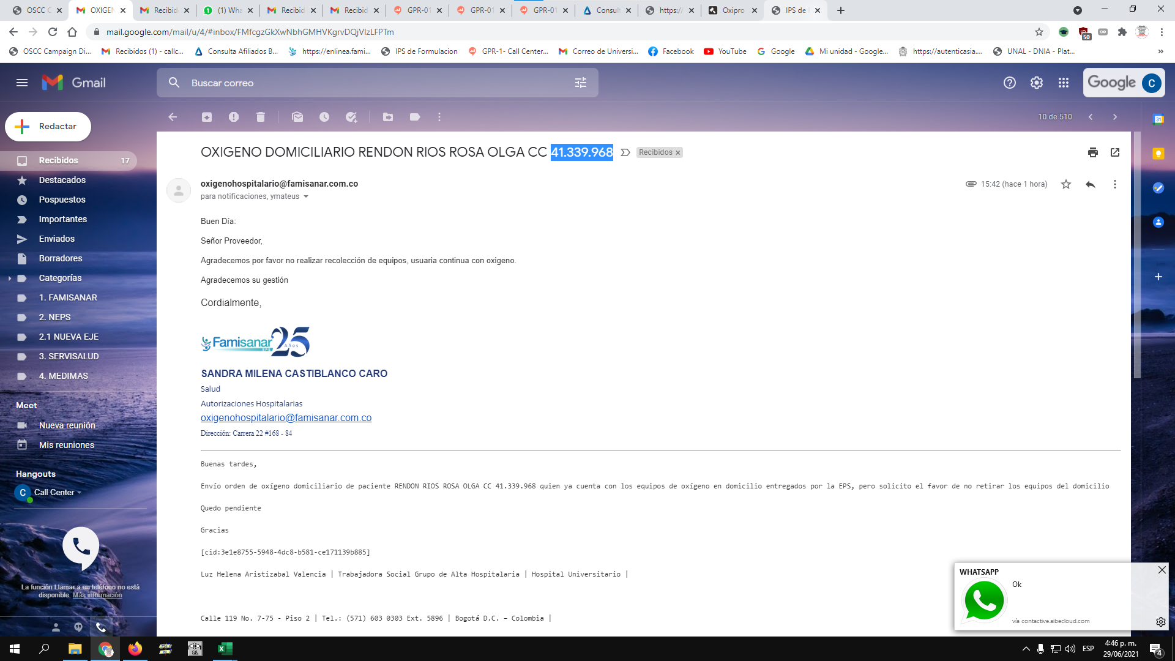Screen dimensions: 1175x661
Task: Close the WhatsApp notification popup
Action: 1162,570
